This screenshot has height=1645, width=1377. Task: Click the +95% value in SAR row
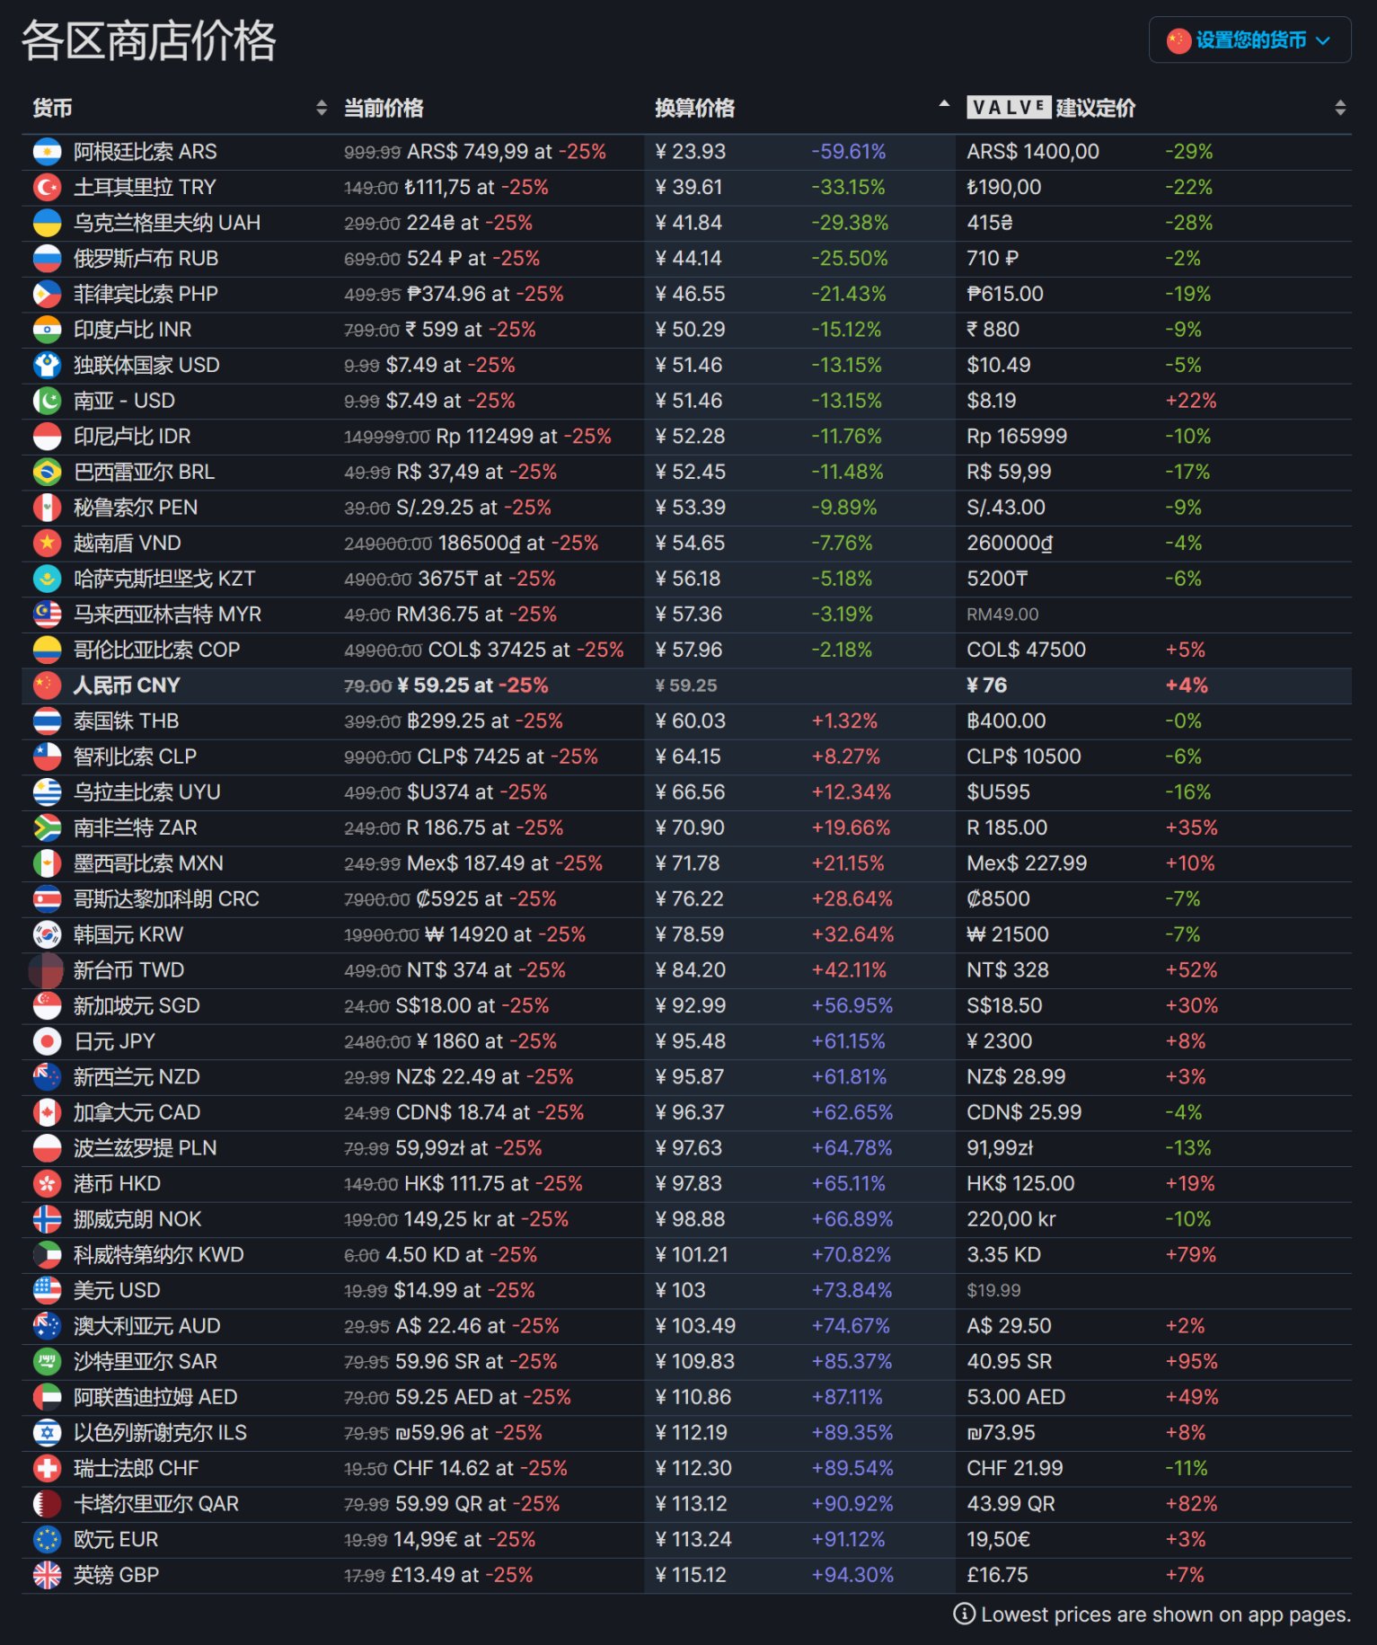(x=1192, y=1361)
